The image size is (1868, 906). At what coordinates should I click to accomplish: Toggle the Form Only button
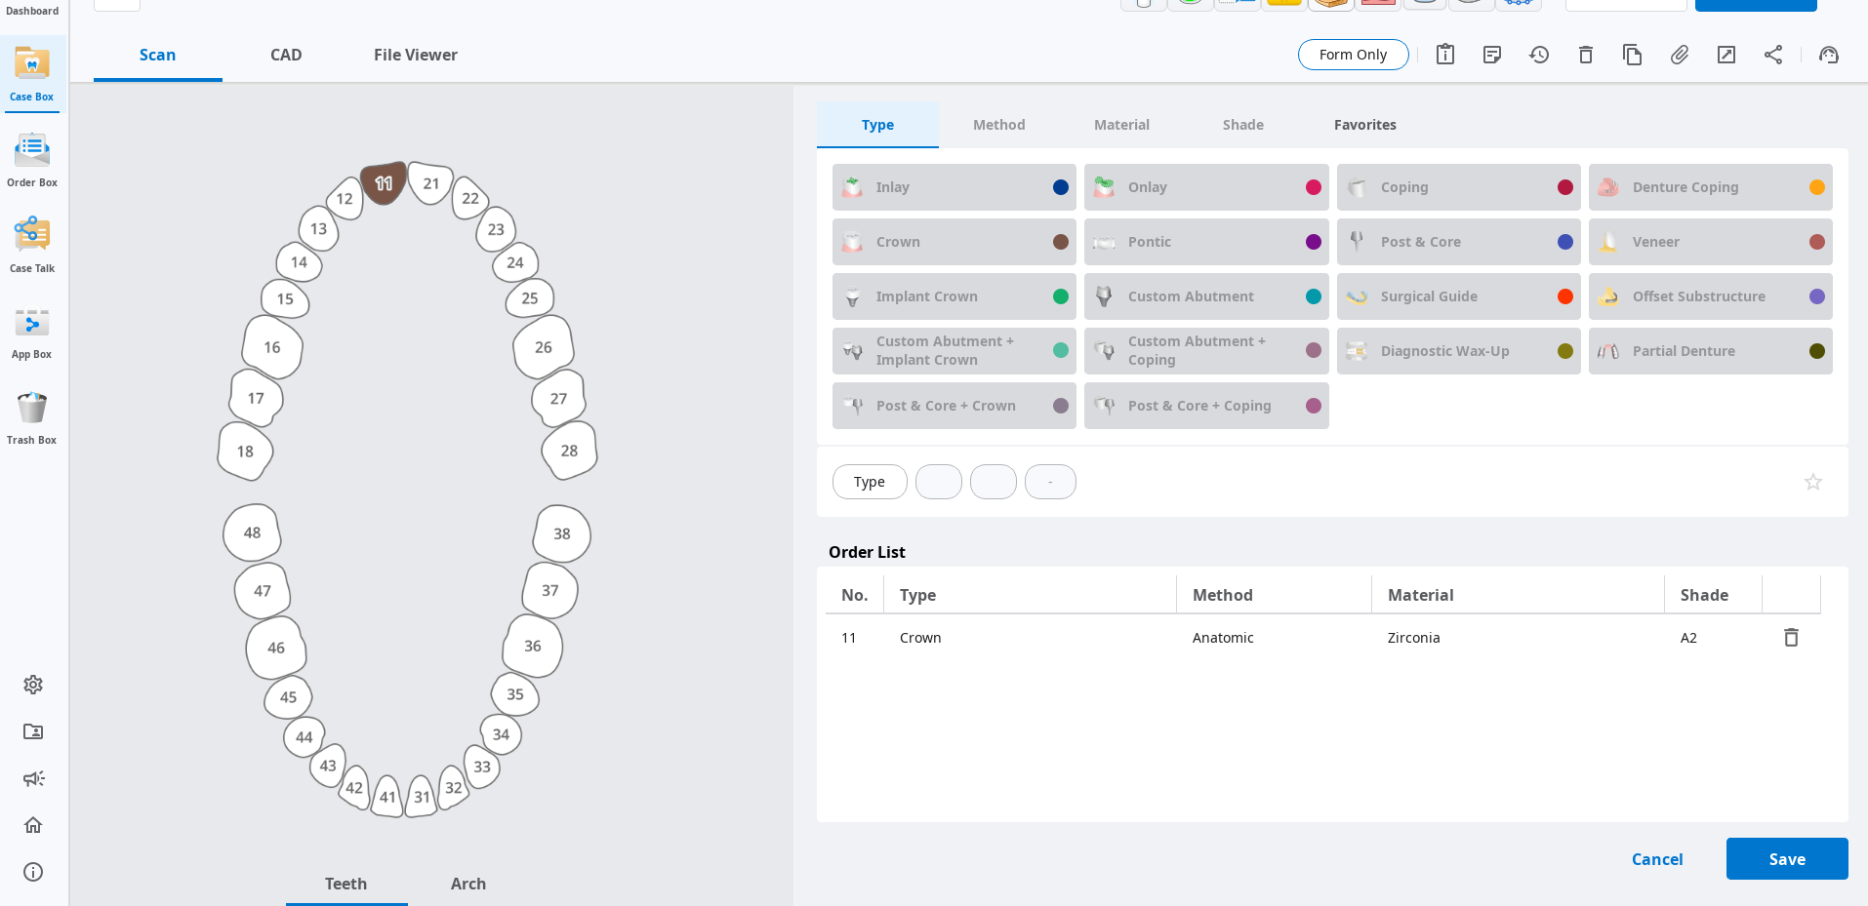point(1353,55)
